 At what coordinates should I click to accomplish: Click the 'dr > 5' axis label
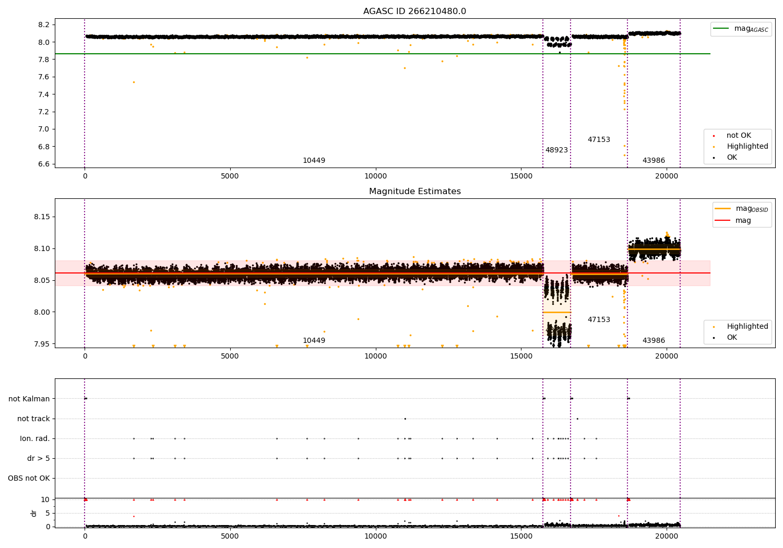[x=39, y=459]
